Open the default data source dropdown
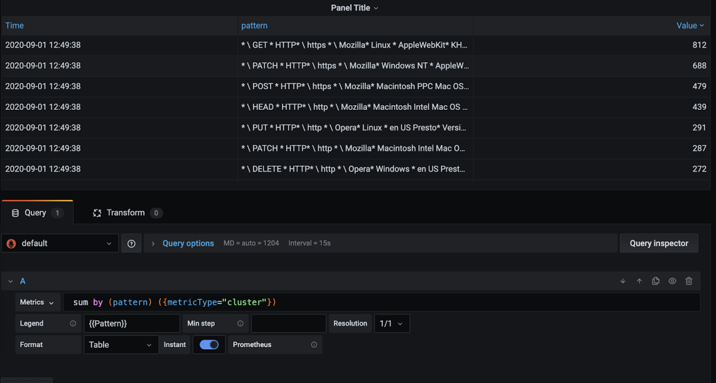The height and width of the screenshot is (383, 716). [60, 244]
